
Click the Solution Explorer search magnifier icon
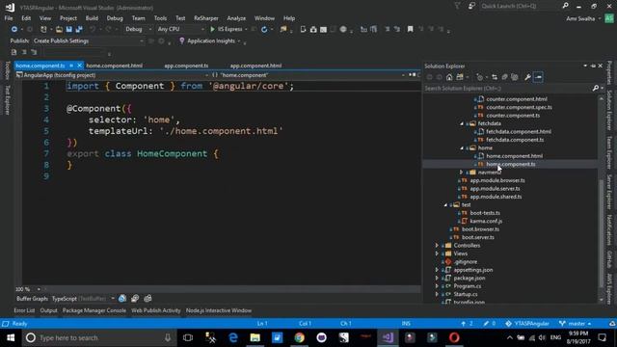pyautogui.click(x=596, y=88)
